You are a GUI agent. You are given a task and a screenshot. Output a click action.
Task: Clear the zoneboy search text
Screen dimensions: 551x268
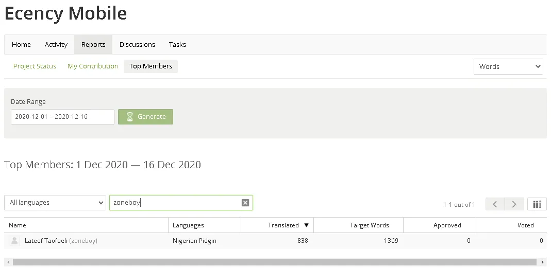coord(245,203)
